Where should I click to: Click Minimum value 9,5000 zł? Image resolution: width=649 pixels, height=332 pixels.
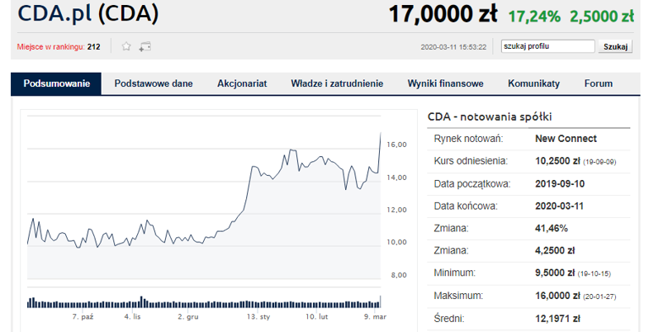[555, 273]
